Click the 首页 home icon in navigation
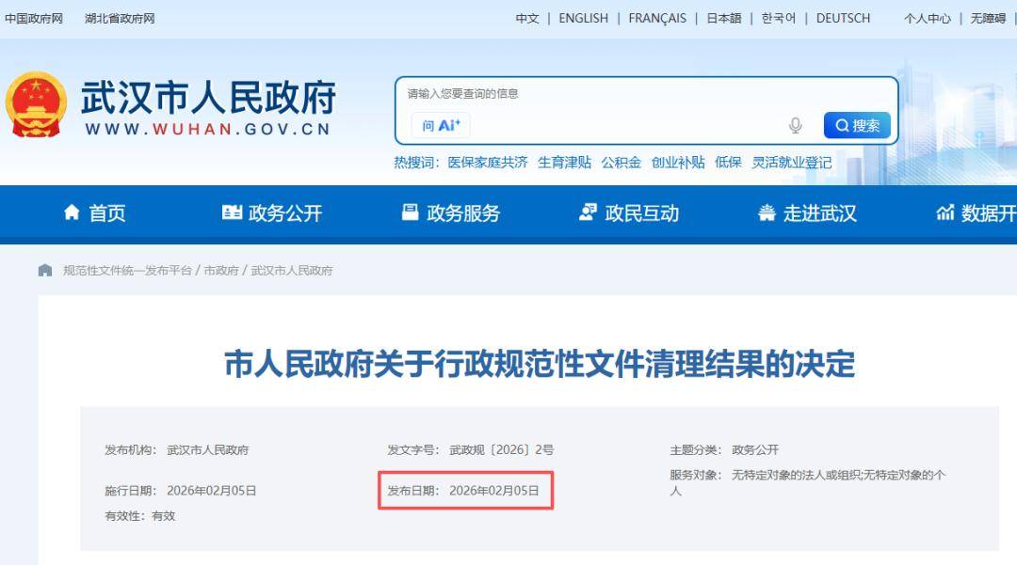1017x565 pixels. [x=70, y=214]
